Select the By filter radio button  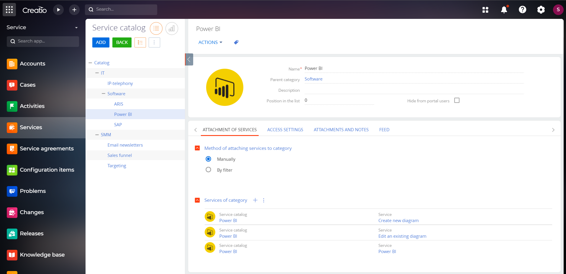click(208, 170)
